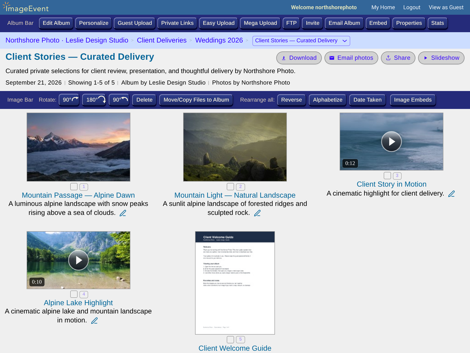Open album Properties
This screenshot has width=470, height=353.
(x=409, y=23)
